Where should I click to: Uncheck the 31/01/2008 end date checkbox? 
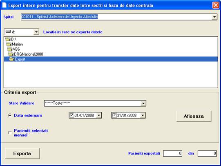114,115
